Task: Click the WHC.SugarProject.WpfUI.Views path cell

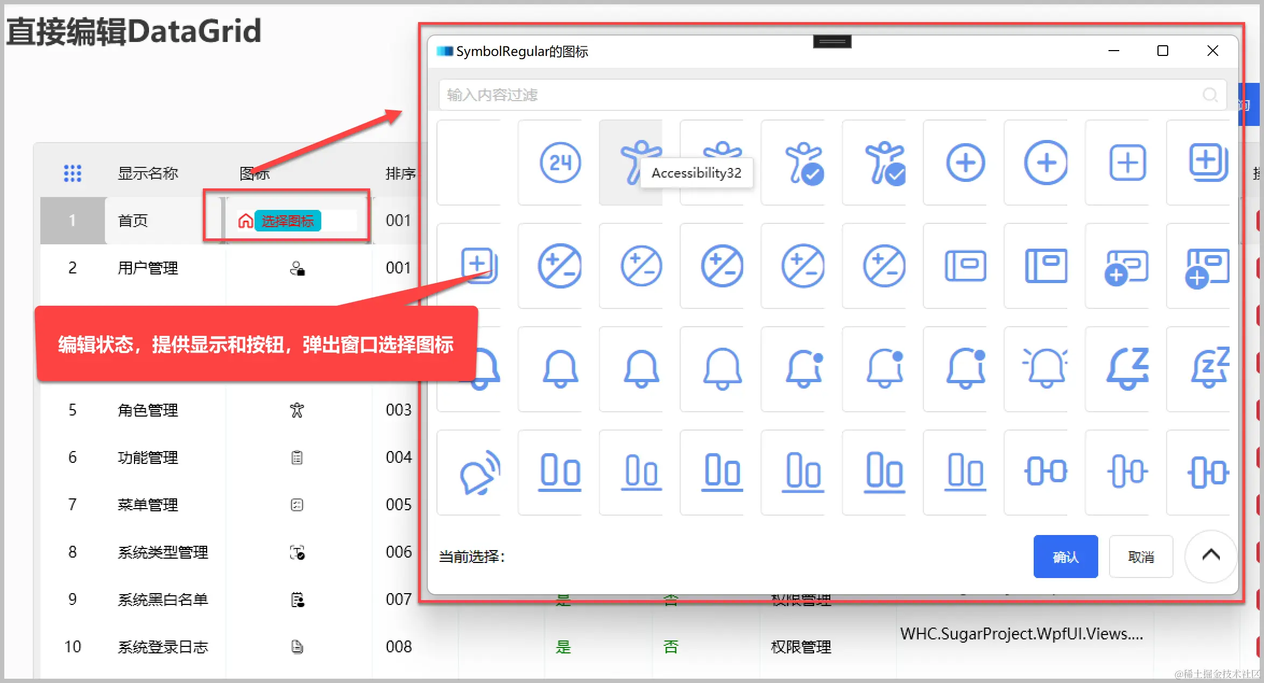Action: tap(1021, 634)
